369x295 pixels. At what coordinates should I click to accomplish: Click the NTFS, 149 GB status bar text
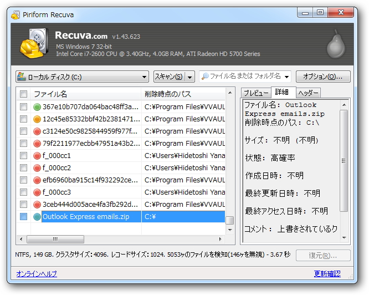click(x=153, y=255)
